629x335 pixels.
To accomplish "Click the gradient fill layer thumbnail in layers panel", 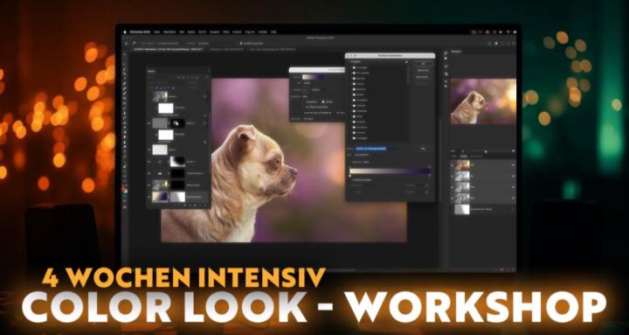I will (160, 197).
